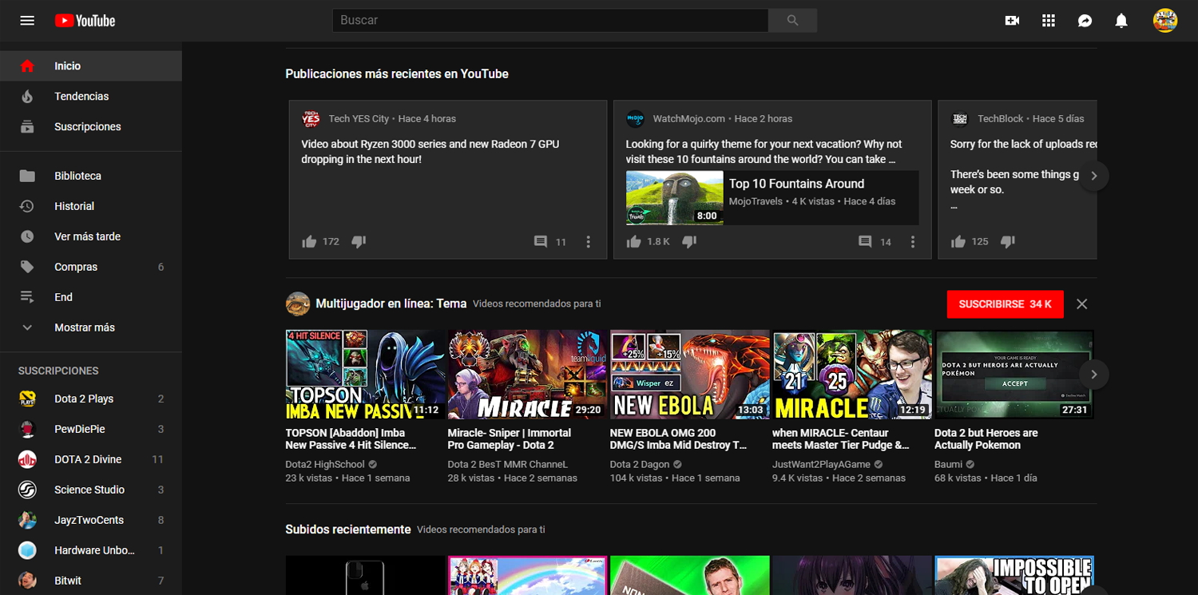
Task: Open the YouTube apps grid icon
Action: pos(1048,20)
